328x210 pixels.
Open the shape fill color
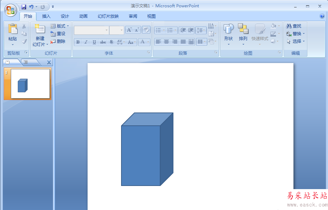point(275,26)
